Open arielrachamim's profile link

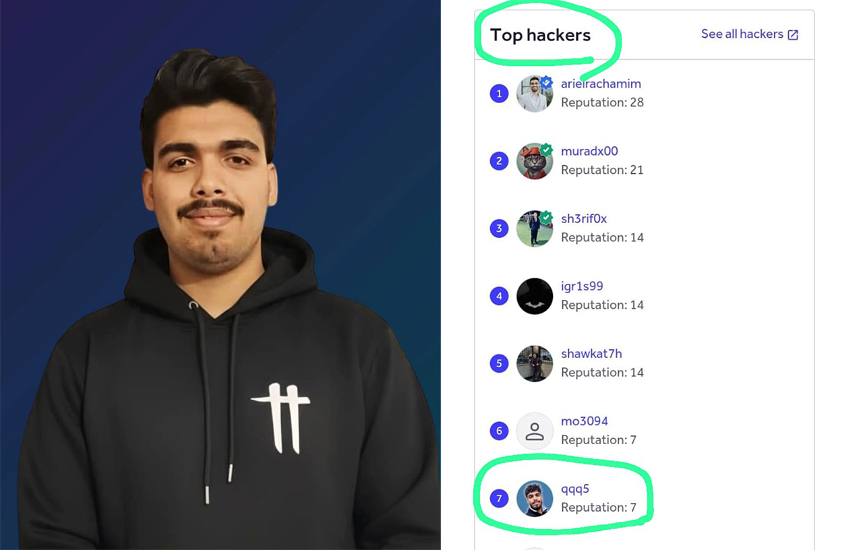click(x=601, y=84)
